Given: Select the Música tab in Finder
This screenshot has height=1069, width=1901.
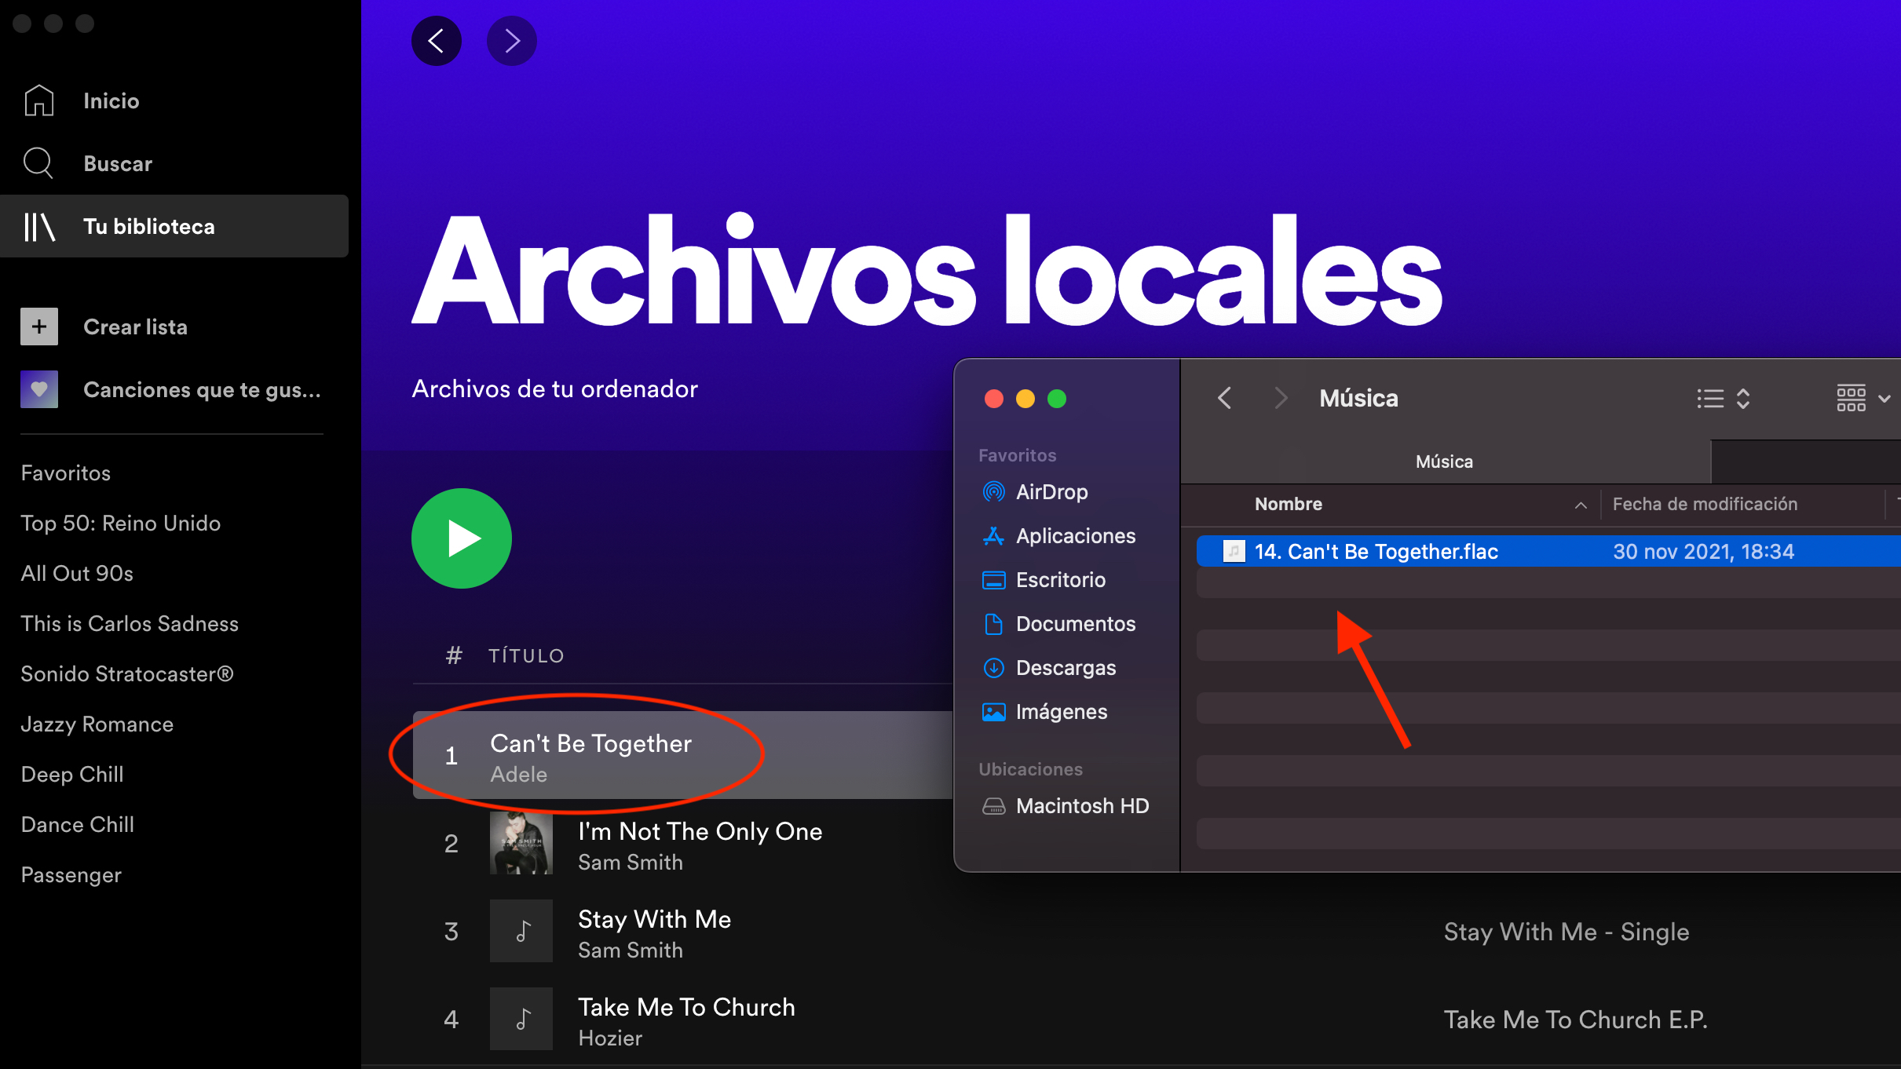Looking at the screenshot, I should click(1444, 462).
